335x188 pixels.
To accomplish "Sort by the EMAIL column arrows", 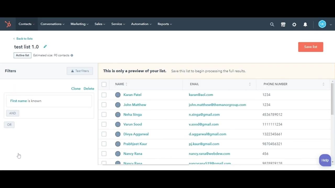I will (x=250, y=84).
